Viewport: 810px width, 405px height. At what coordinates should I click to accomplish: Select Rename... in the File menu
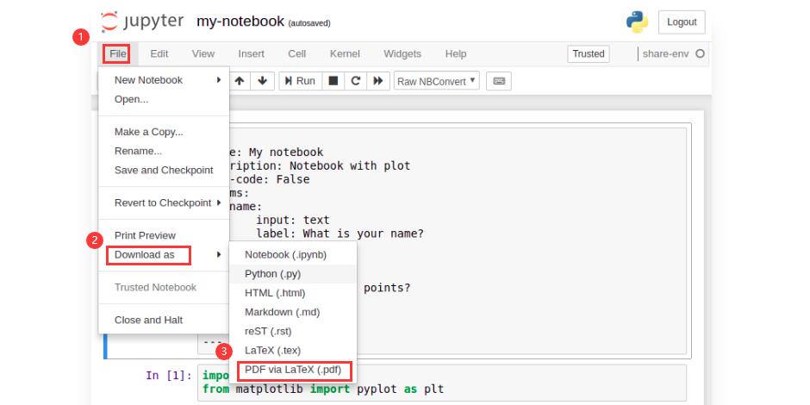click(x=164, y=151)
